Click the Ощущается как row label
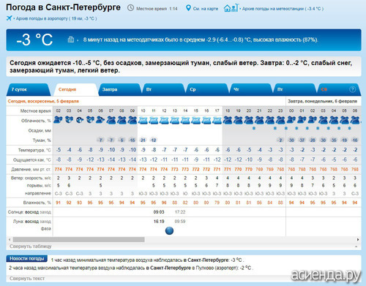Screen dimensions: 366x286 32,159
